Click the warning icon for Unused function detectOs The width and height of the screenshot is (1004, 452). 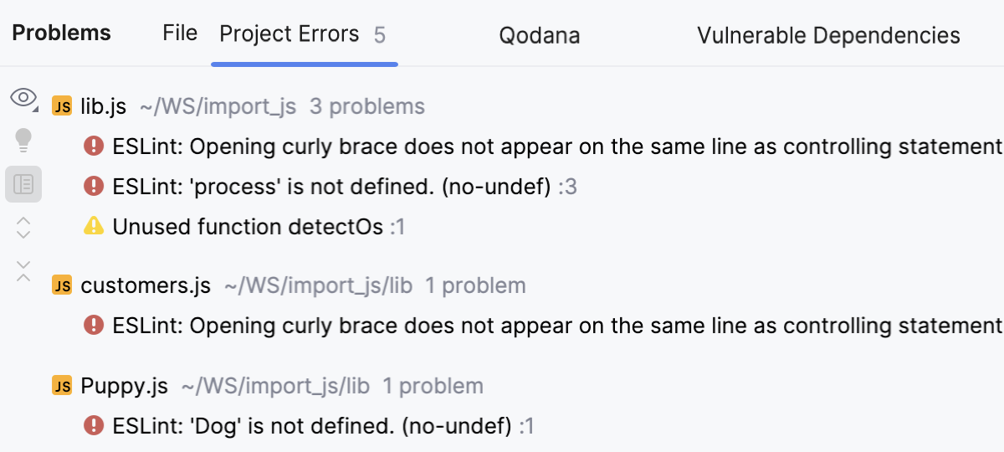point(94,226)
